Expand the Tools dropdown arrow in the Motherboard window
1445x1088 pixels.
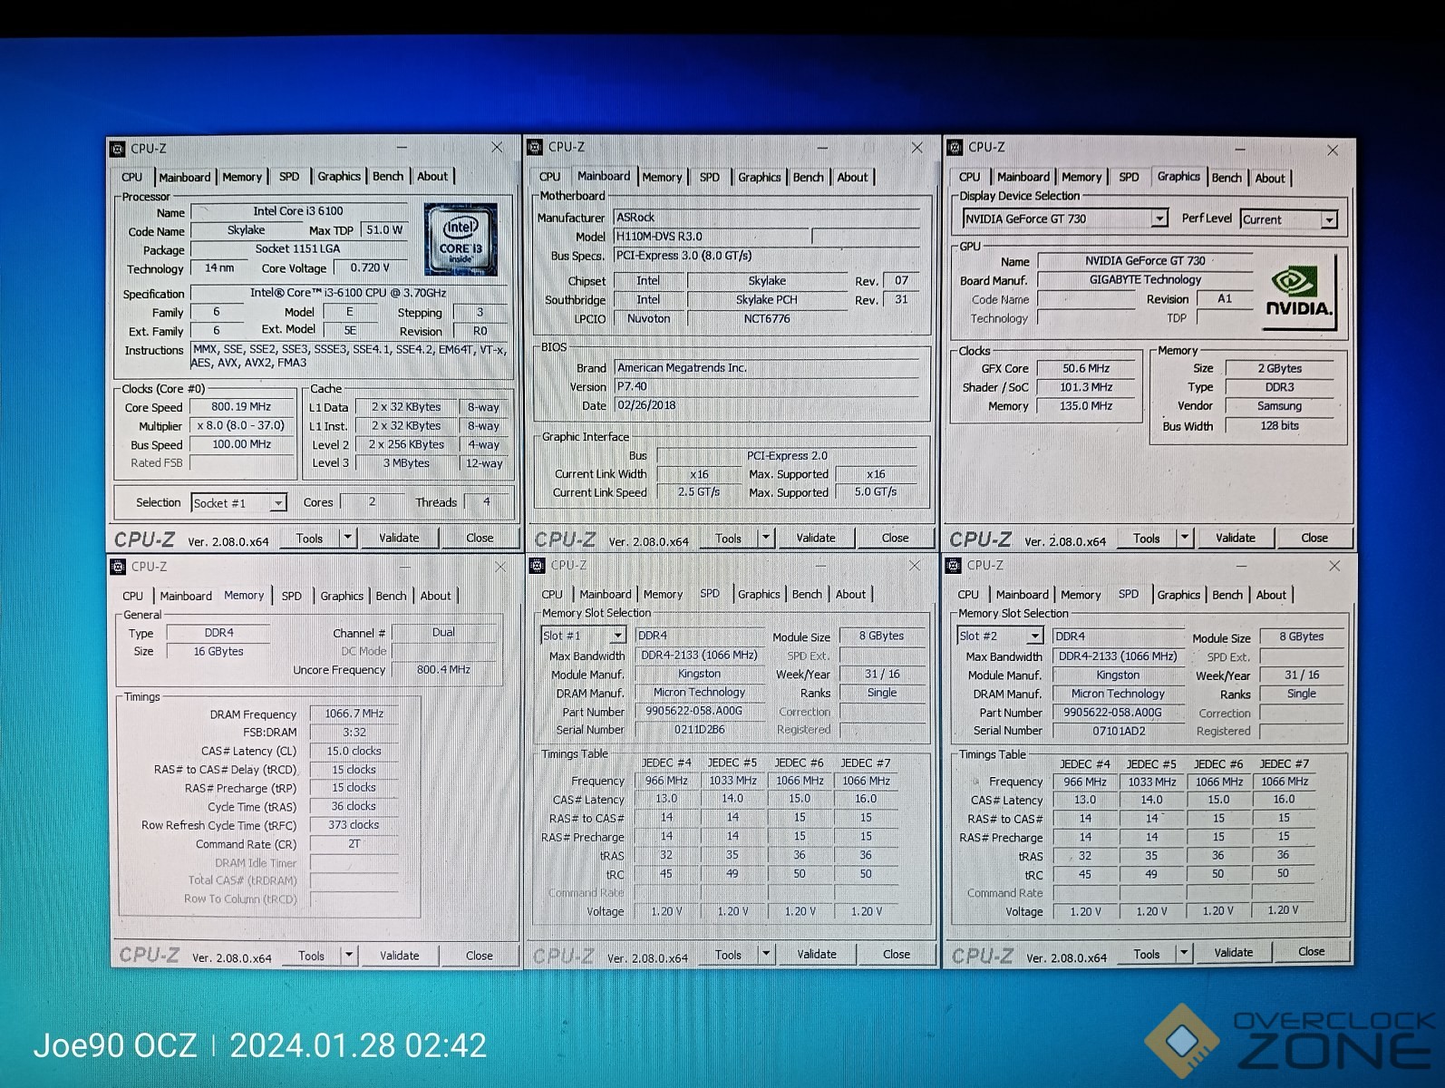pos(766,538)
